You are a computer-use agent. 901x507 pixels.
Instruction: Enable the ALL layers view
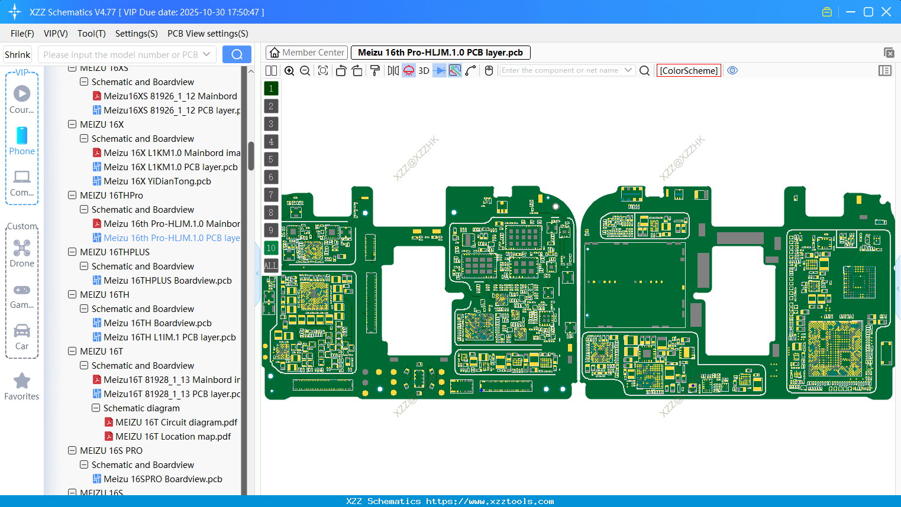(x=270, y=266)
